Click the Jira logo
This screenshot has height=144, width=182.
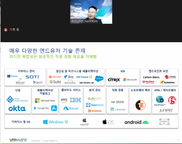pyautogui.click(x=69, y=77)
